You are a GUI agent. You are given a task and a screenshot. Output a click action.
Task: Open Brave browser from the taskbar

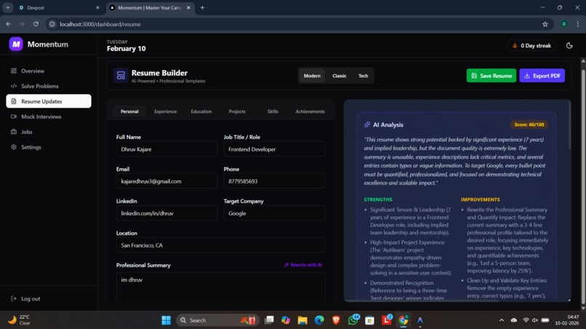click(x=336, y=320)
